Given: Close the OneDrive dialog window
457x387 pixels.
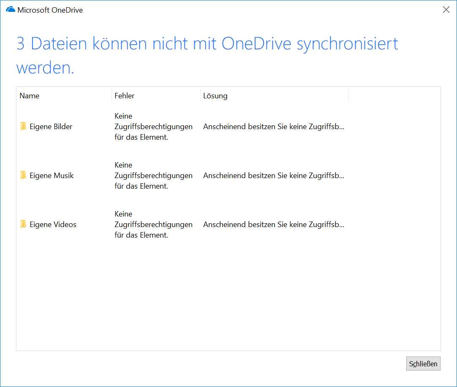Looking at the screenshot, I should point(446,10).
